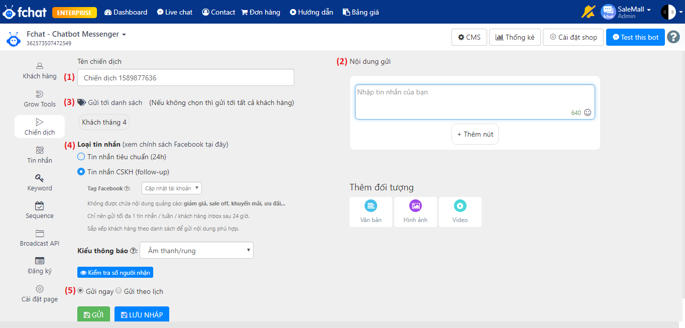
Task: Open Broadcast API folder icon
Action: (x=40, y=234)
